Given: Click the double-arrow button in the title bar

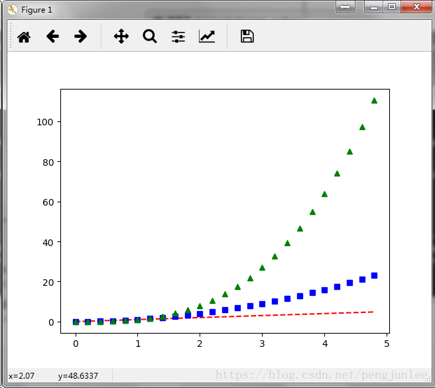Looking at the screenshot, I should pos(345,7).
